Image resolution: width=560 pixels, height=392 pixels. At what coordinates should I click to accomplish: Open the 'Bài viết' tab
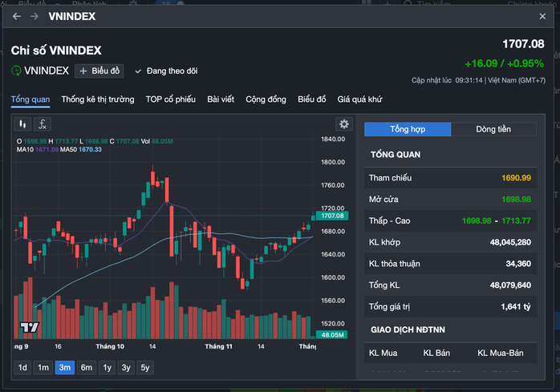[x=221, y=99]
